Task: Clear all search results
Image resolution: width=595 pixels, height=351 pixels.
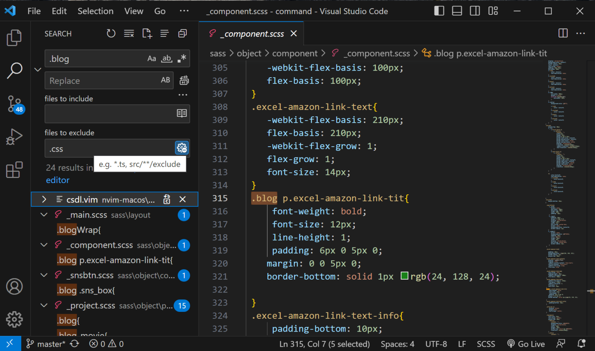Action: tap(129, 33)
